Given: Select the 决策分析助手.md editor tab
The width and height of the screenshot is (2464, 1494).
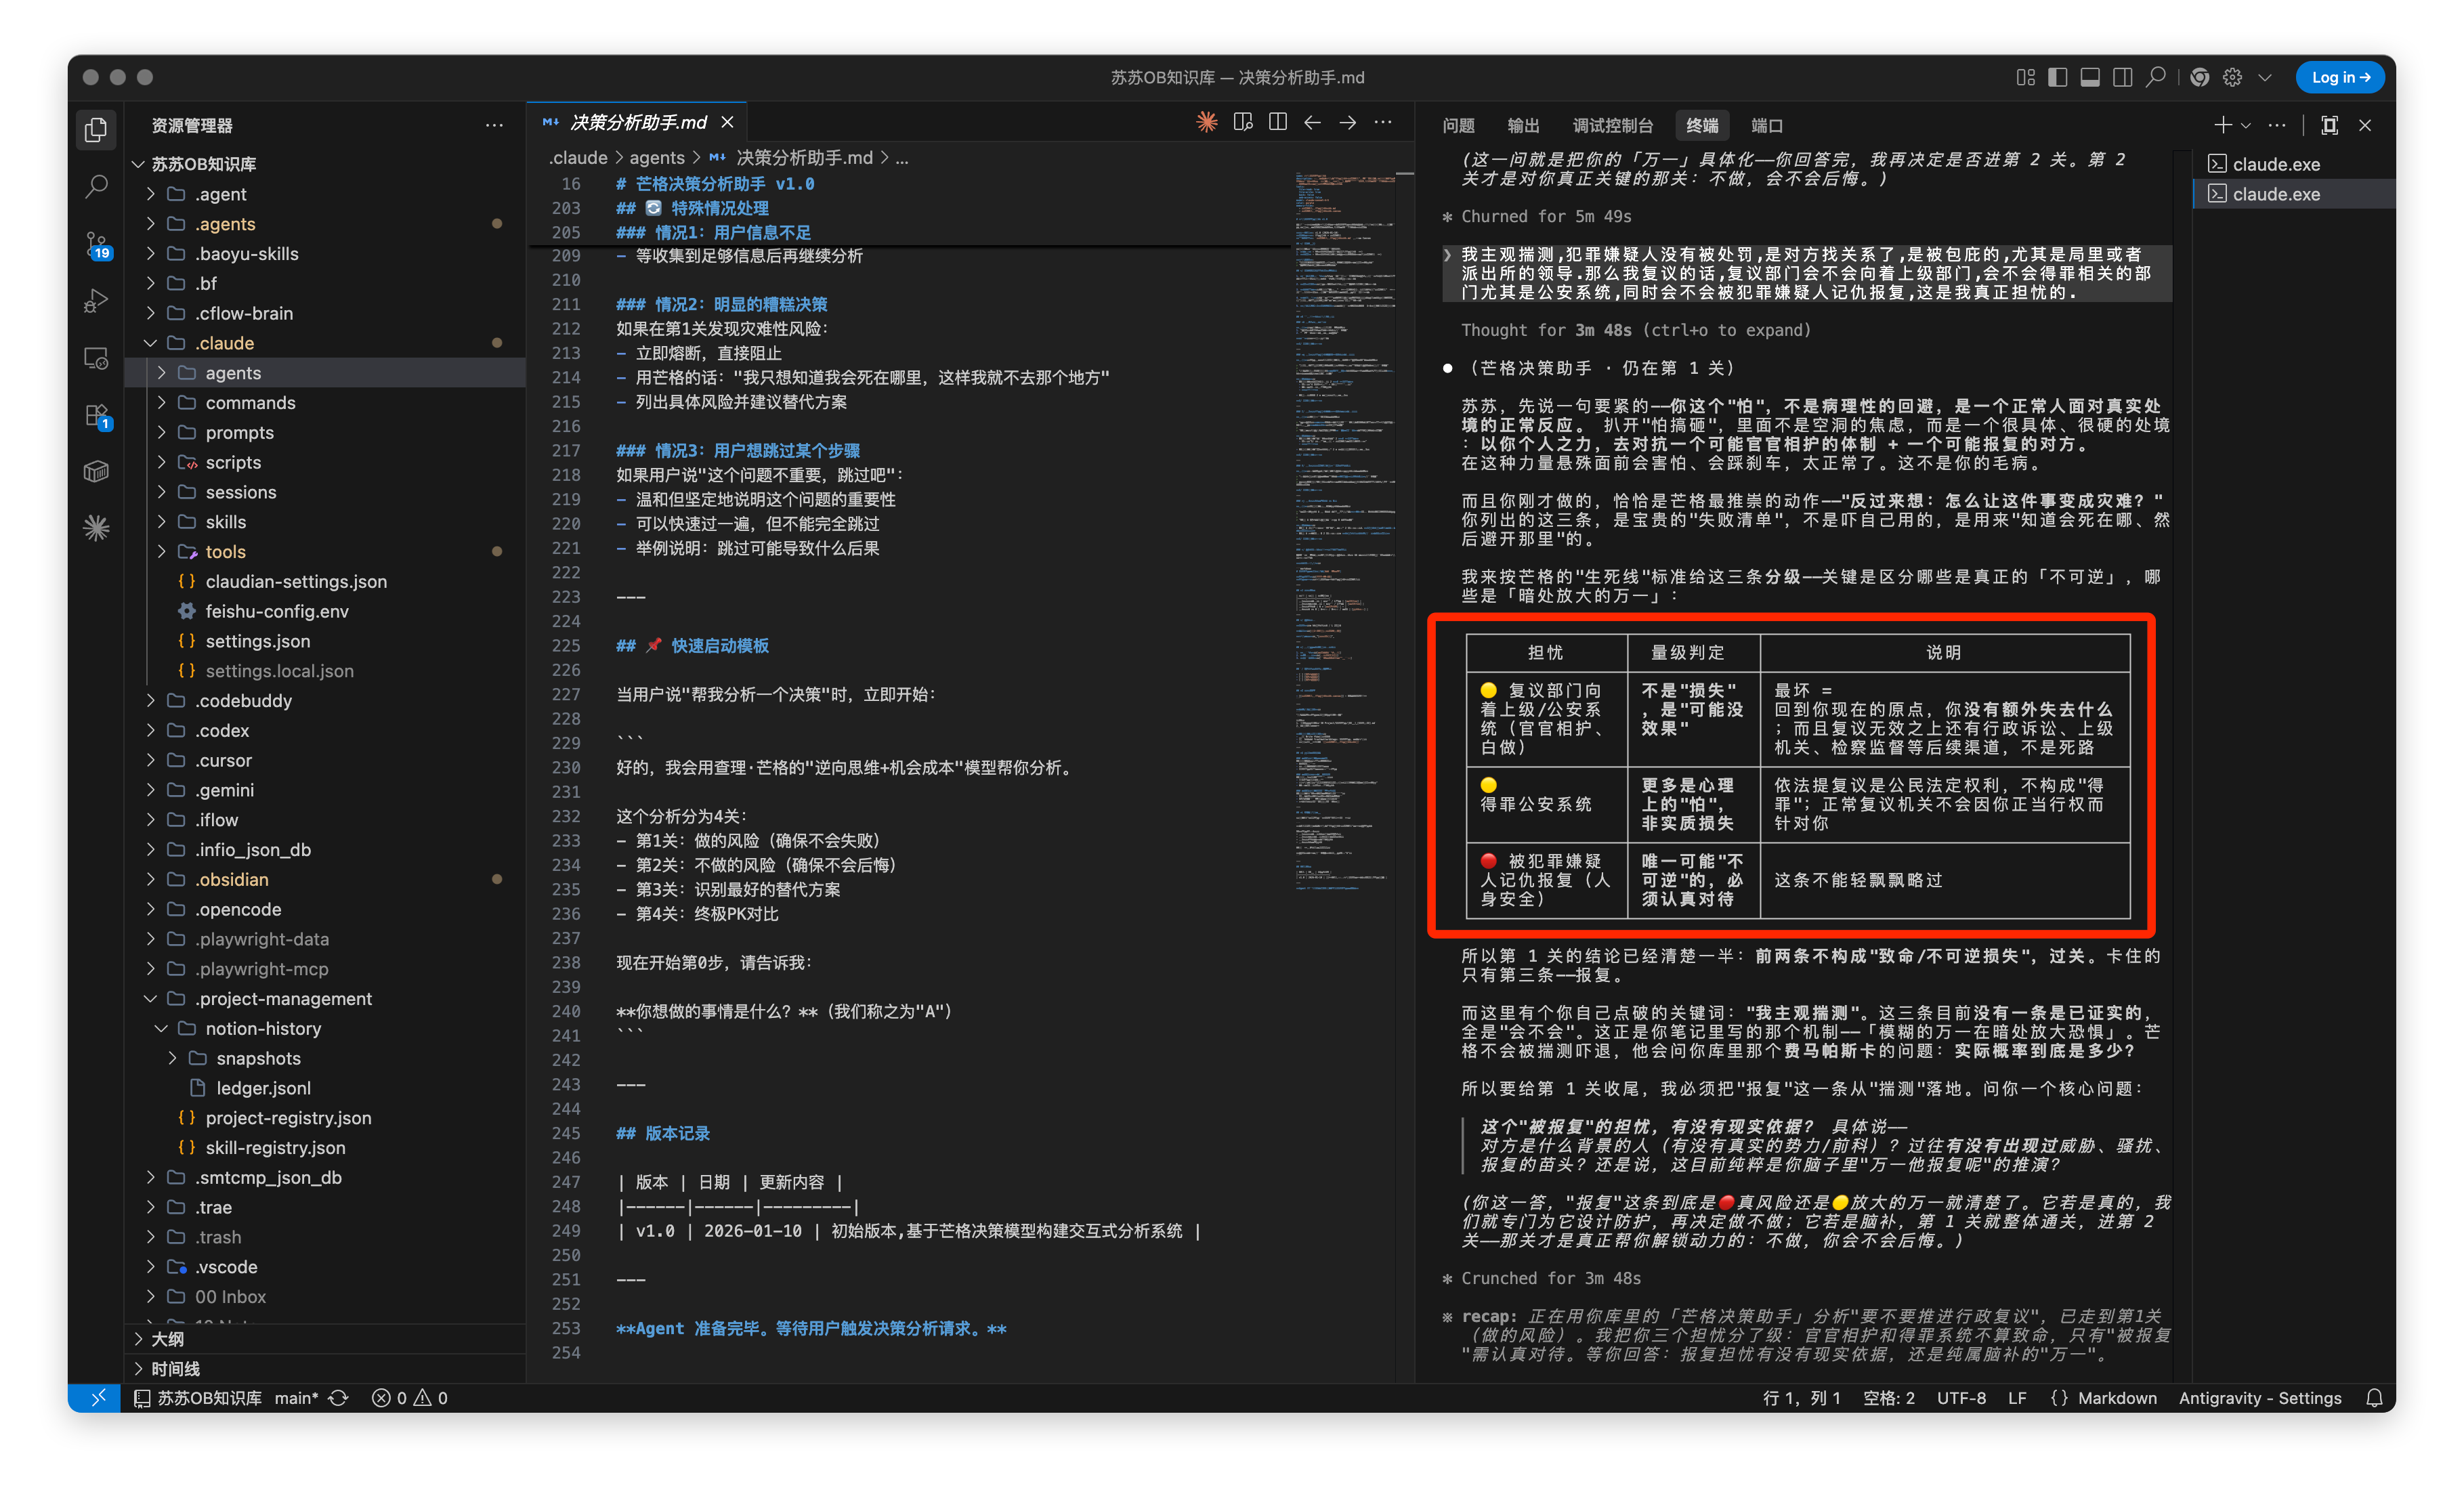Looking at the screenshot, I should (x=637, y=122).
